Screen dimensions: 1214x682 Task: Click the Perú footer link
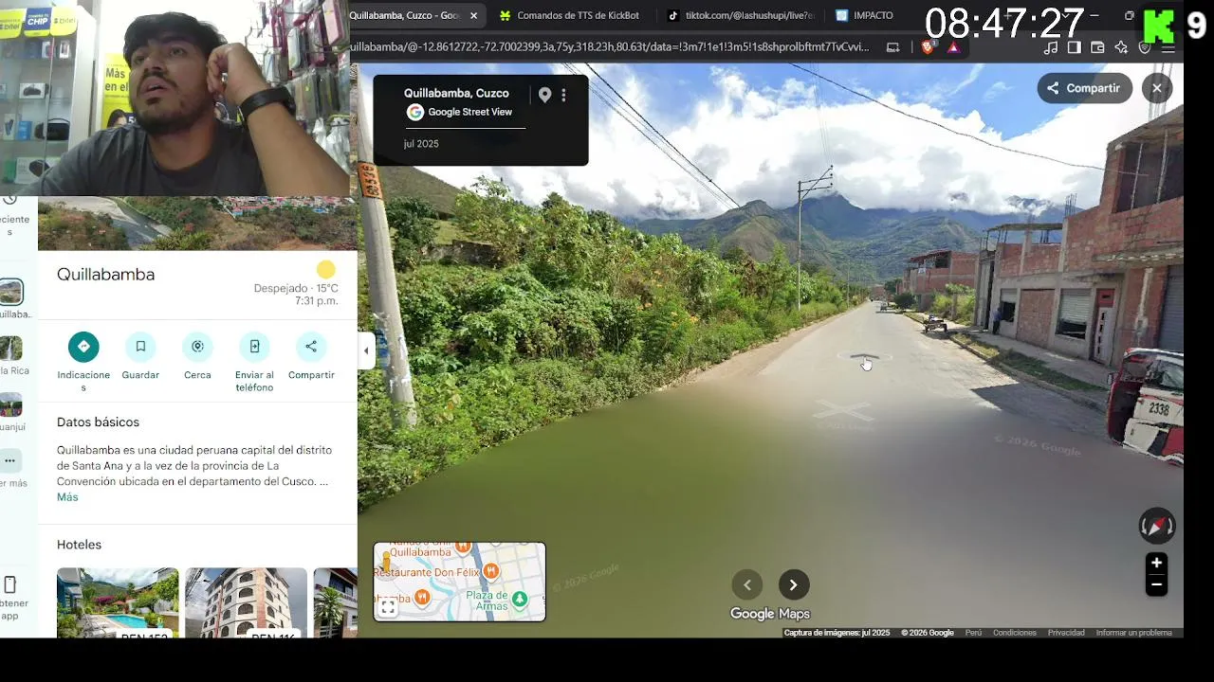point(973,633)
